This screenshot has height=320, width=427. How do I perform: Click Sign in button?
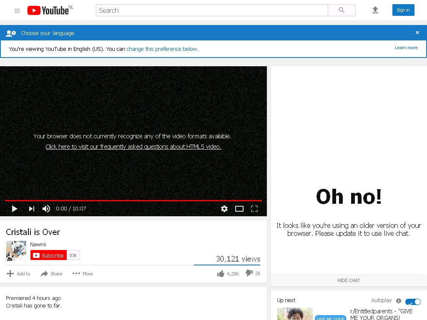click(x=403, y=10)
